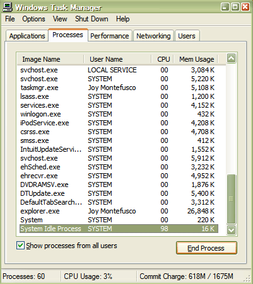Switch to the Applications tab
This screenshot has width=253, height=284.
(27, 36)
